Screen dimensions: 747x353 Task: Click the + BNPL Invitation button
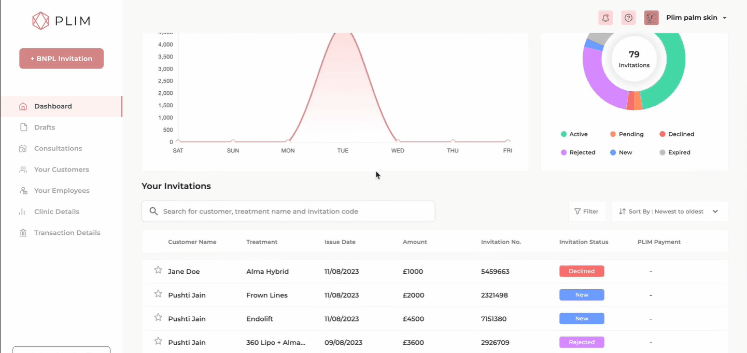(62, 59)
